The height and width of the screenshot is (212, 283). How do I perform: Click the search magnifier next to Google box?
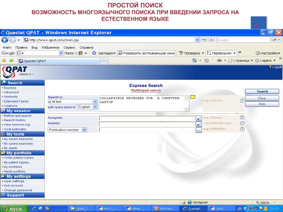(274, 40)
